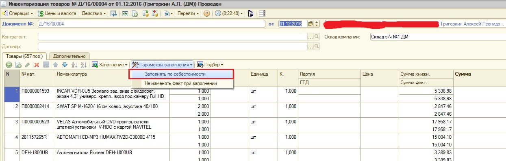The image size is (506, 161).
Task: Switch to the Товары (657 поз.) tab
Action: coord(24,56)
